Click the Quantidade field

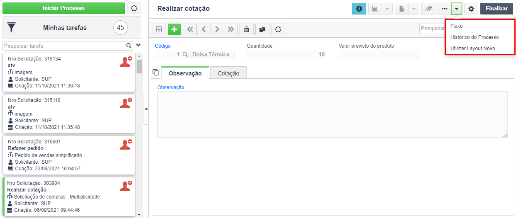point(286,54)
